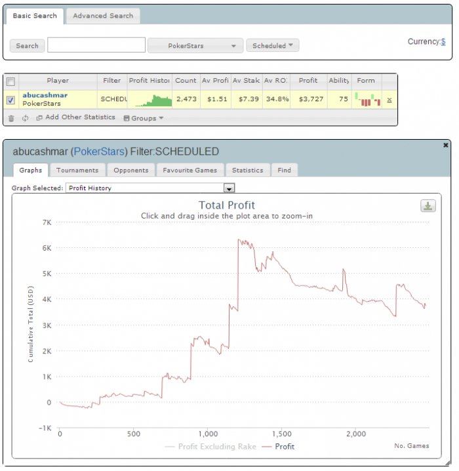Open the Profit History sparkline thumbnail
459x471 pixels.
[153, 100]
